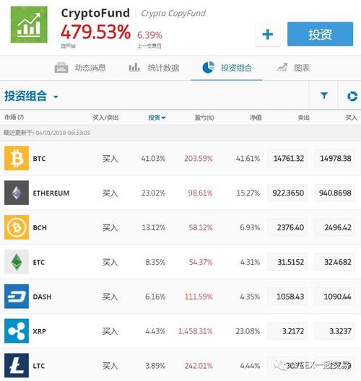Open the Litecoin LTC icon
Screen dimensions: 361x381
coord(17,365)
